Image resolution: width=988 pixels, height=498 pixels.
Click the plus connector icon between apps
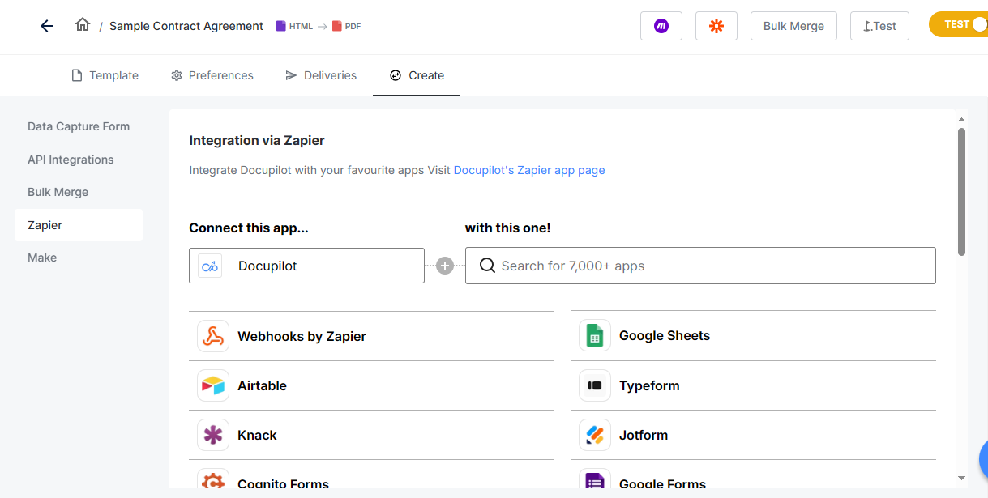(445, 266)
